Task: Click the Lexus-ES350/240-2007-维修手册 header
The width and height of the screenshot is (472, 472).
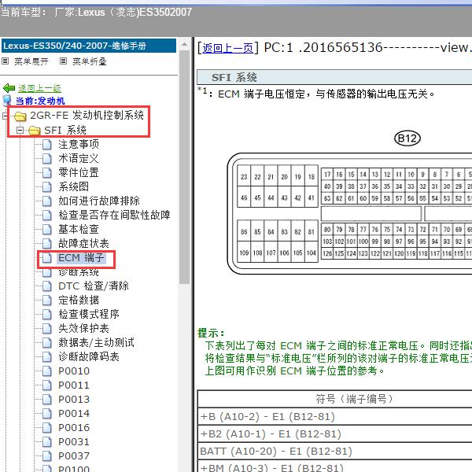Action: click(89, 46)
